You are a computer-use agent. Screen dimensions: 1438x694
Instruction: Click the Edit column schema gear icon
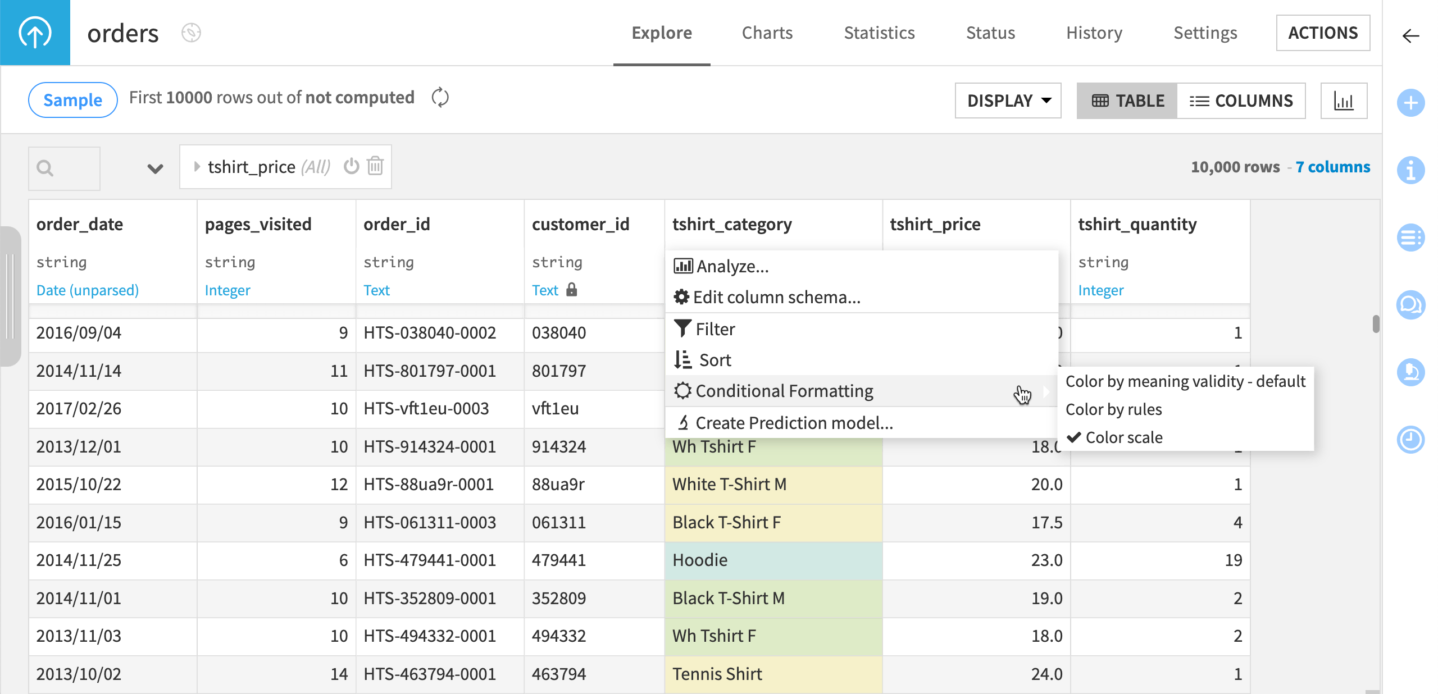[682, 297]
